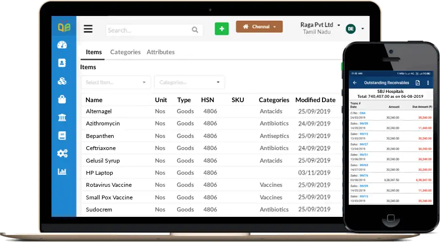
Task: Open the Select Item dropdown
Action: 116,82
